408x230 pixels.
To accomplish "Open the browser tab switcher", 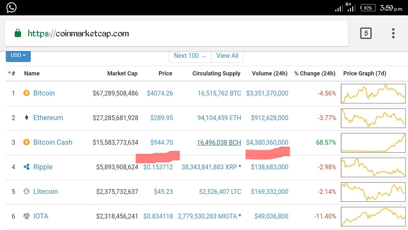I will click(x=366, y=33).
